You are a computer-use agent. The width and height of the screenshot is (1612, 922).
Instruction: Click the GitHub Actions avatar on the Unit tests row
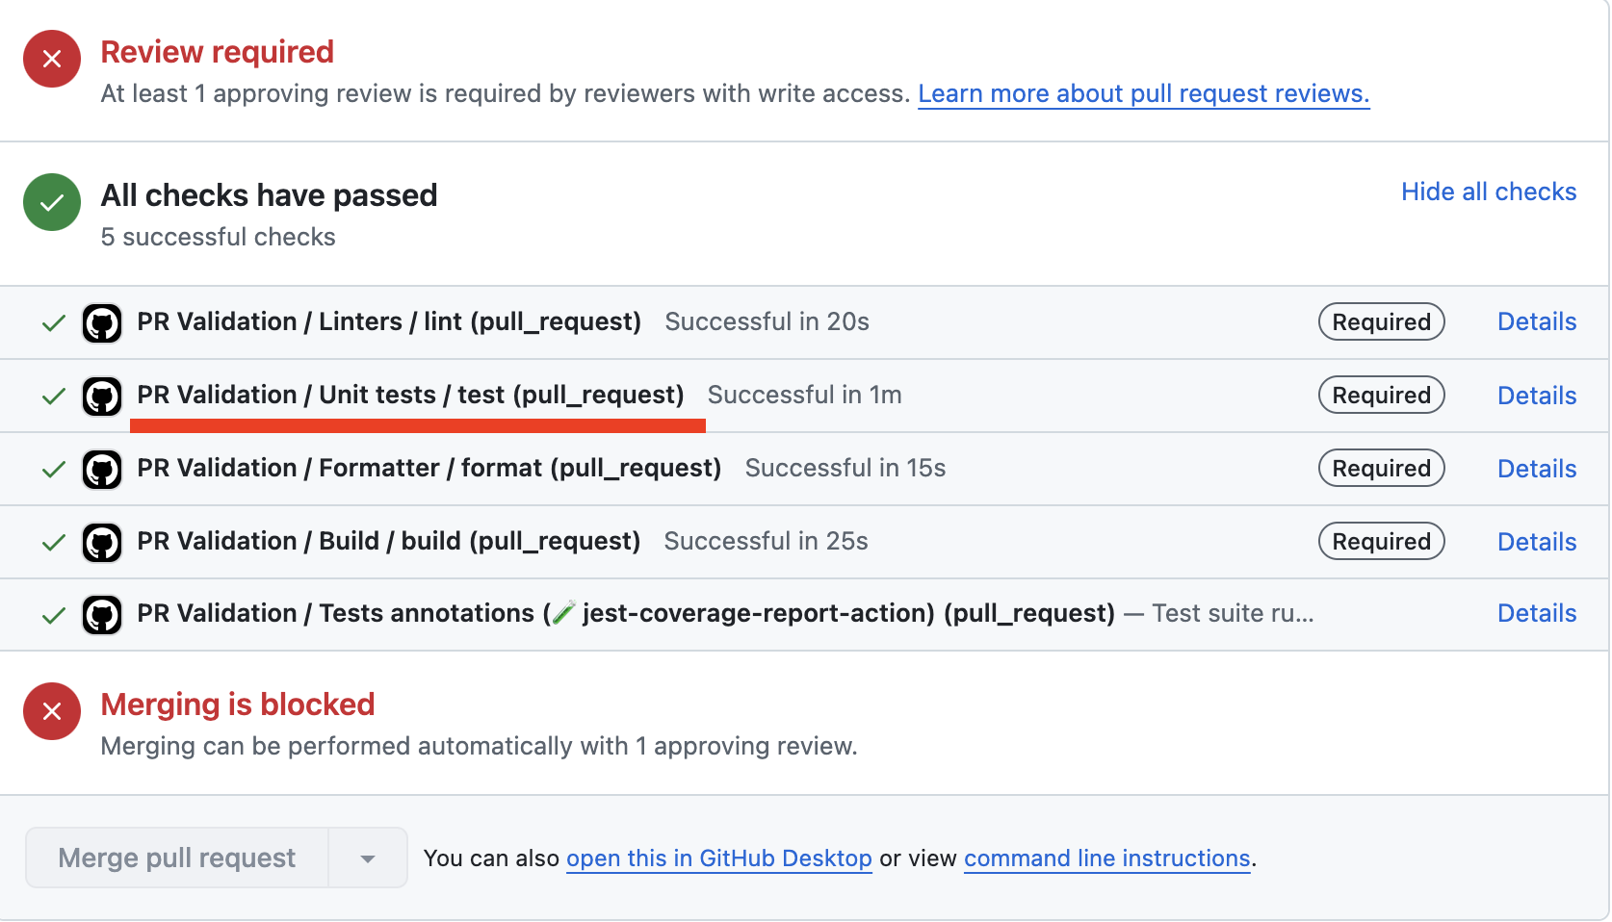coord(102,397)
